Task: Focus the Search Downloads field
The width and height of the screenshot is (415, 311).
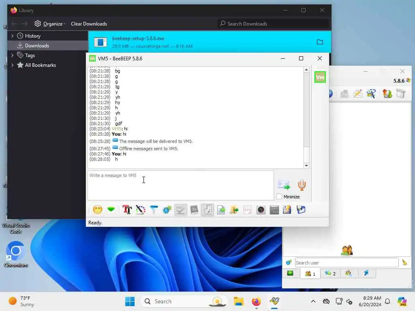Action: point(274,24)
